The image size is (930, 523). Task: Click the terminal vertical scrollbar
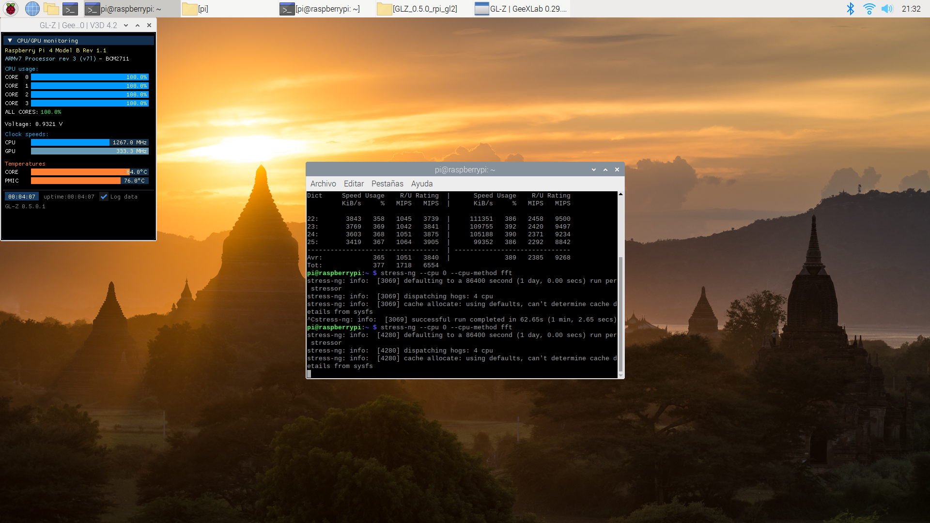pos(620,315)
